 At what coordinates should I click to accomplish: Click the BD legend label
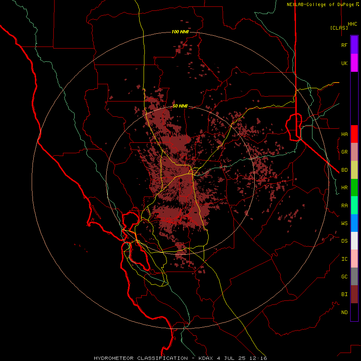(x=344, y=170)
